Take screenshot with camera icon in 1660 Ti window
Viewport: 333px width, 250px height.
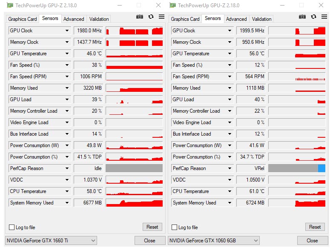[x=140, y=17]
